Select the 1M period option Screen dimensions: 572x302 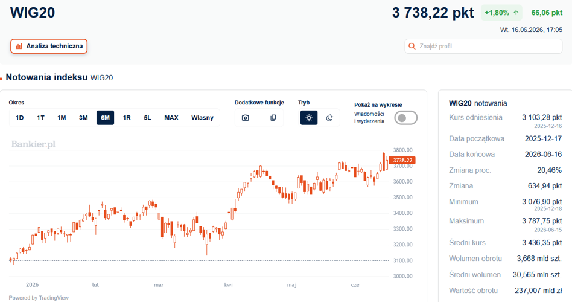point(62,118)
